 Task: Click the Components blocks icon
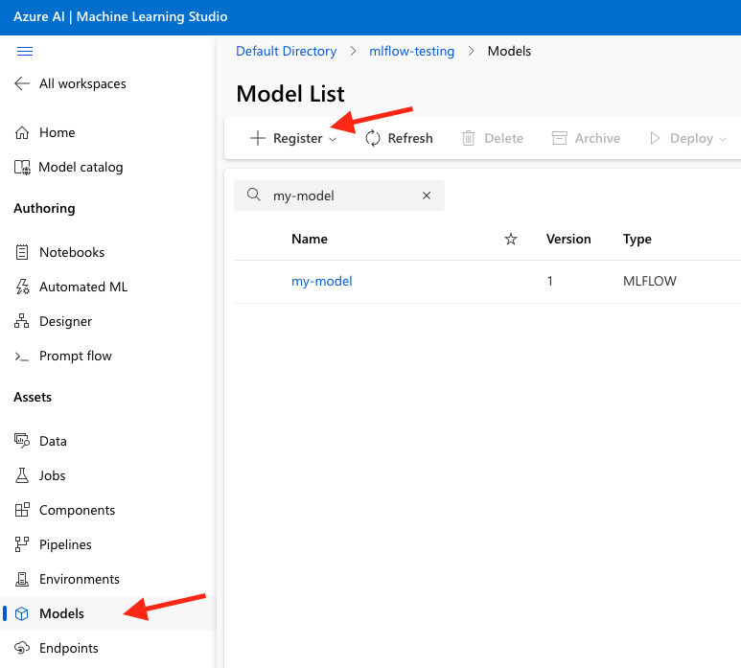coord(22,510)
